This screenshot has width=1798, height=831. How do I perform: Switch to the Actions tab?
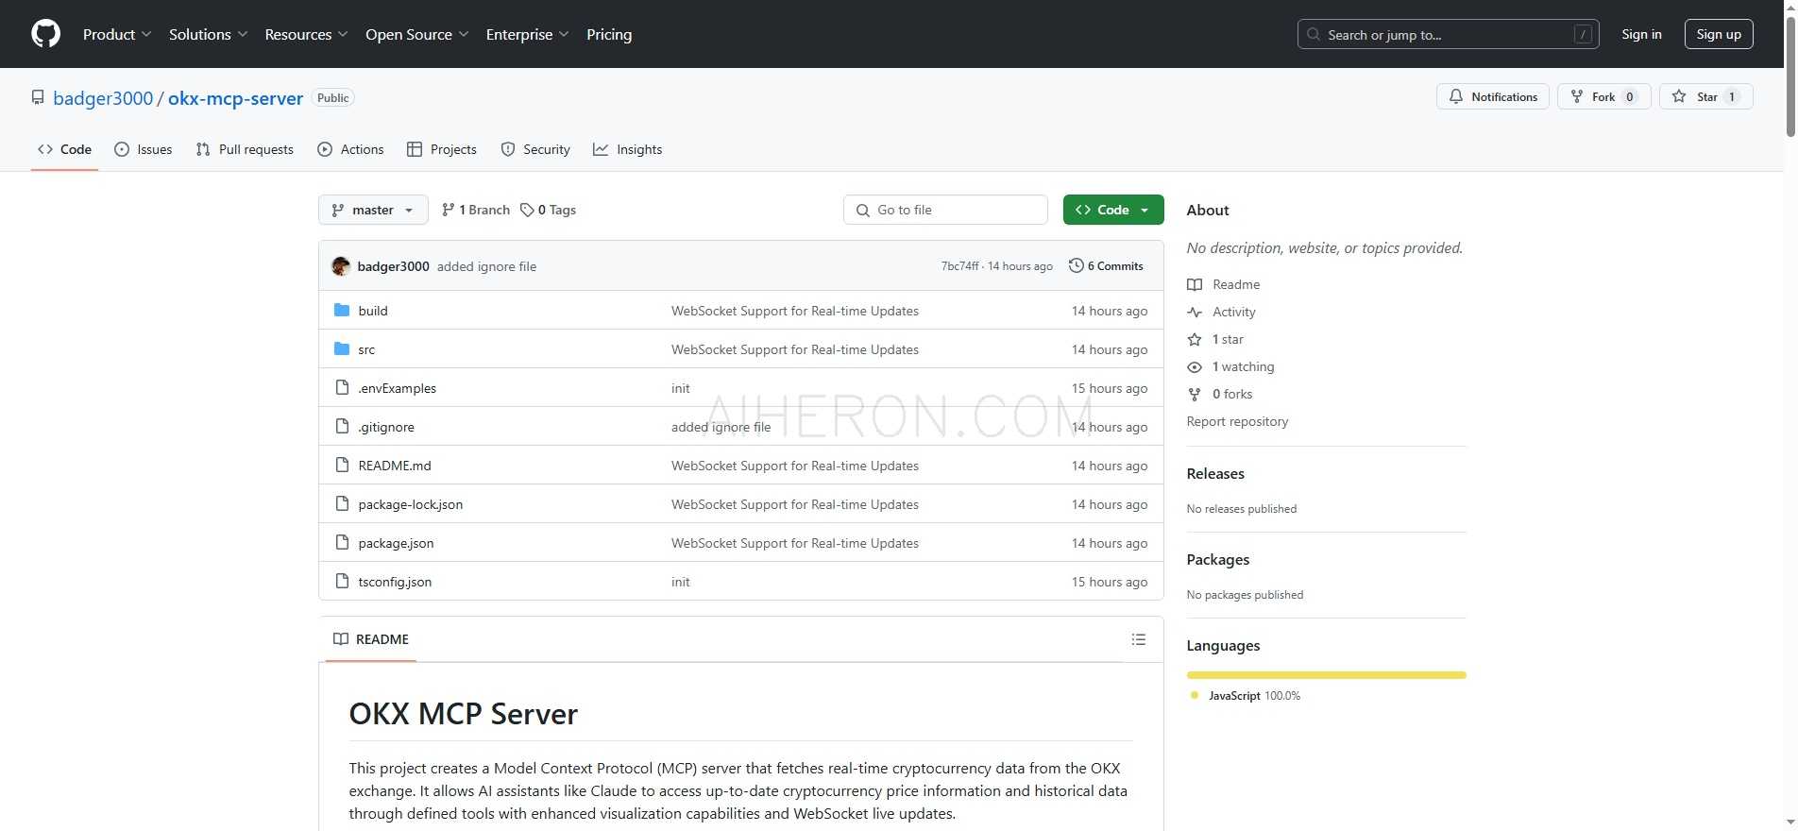point(350,149)
